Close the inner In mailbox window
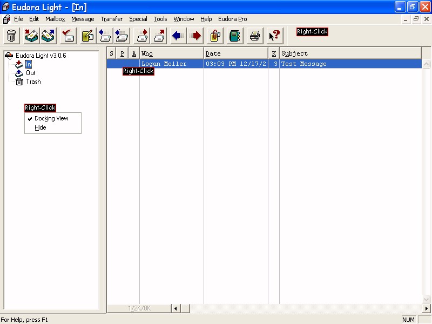The width and height of the screenshot is (432, 324). [427, 19]
